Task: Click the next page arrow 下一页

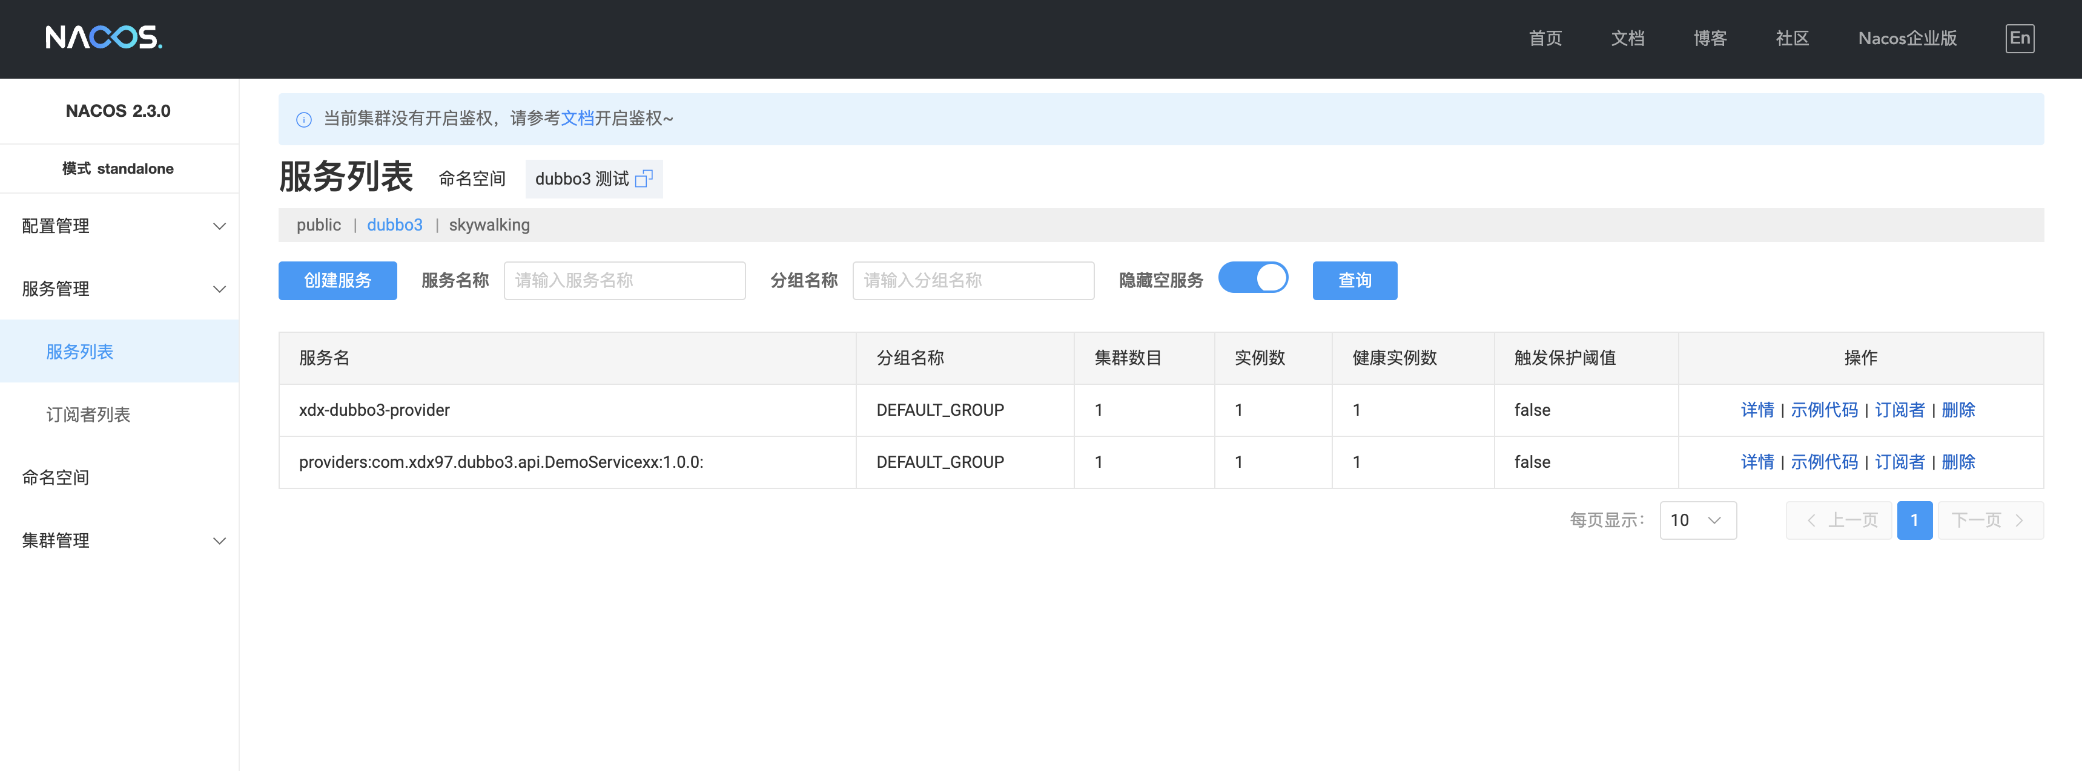Action: coord(1989,520)
